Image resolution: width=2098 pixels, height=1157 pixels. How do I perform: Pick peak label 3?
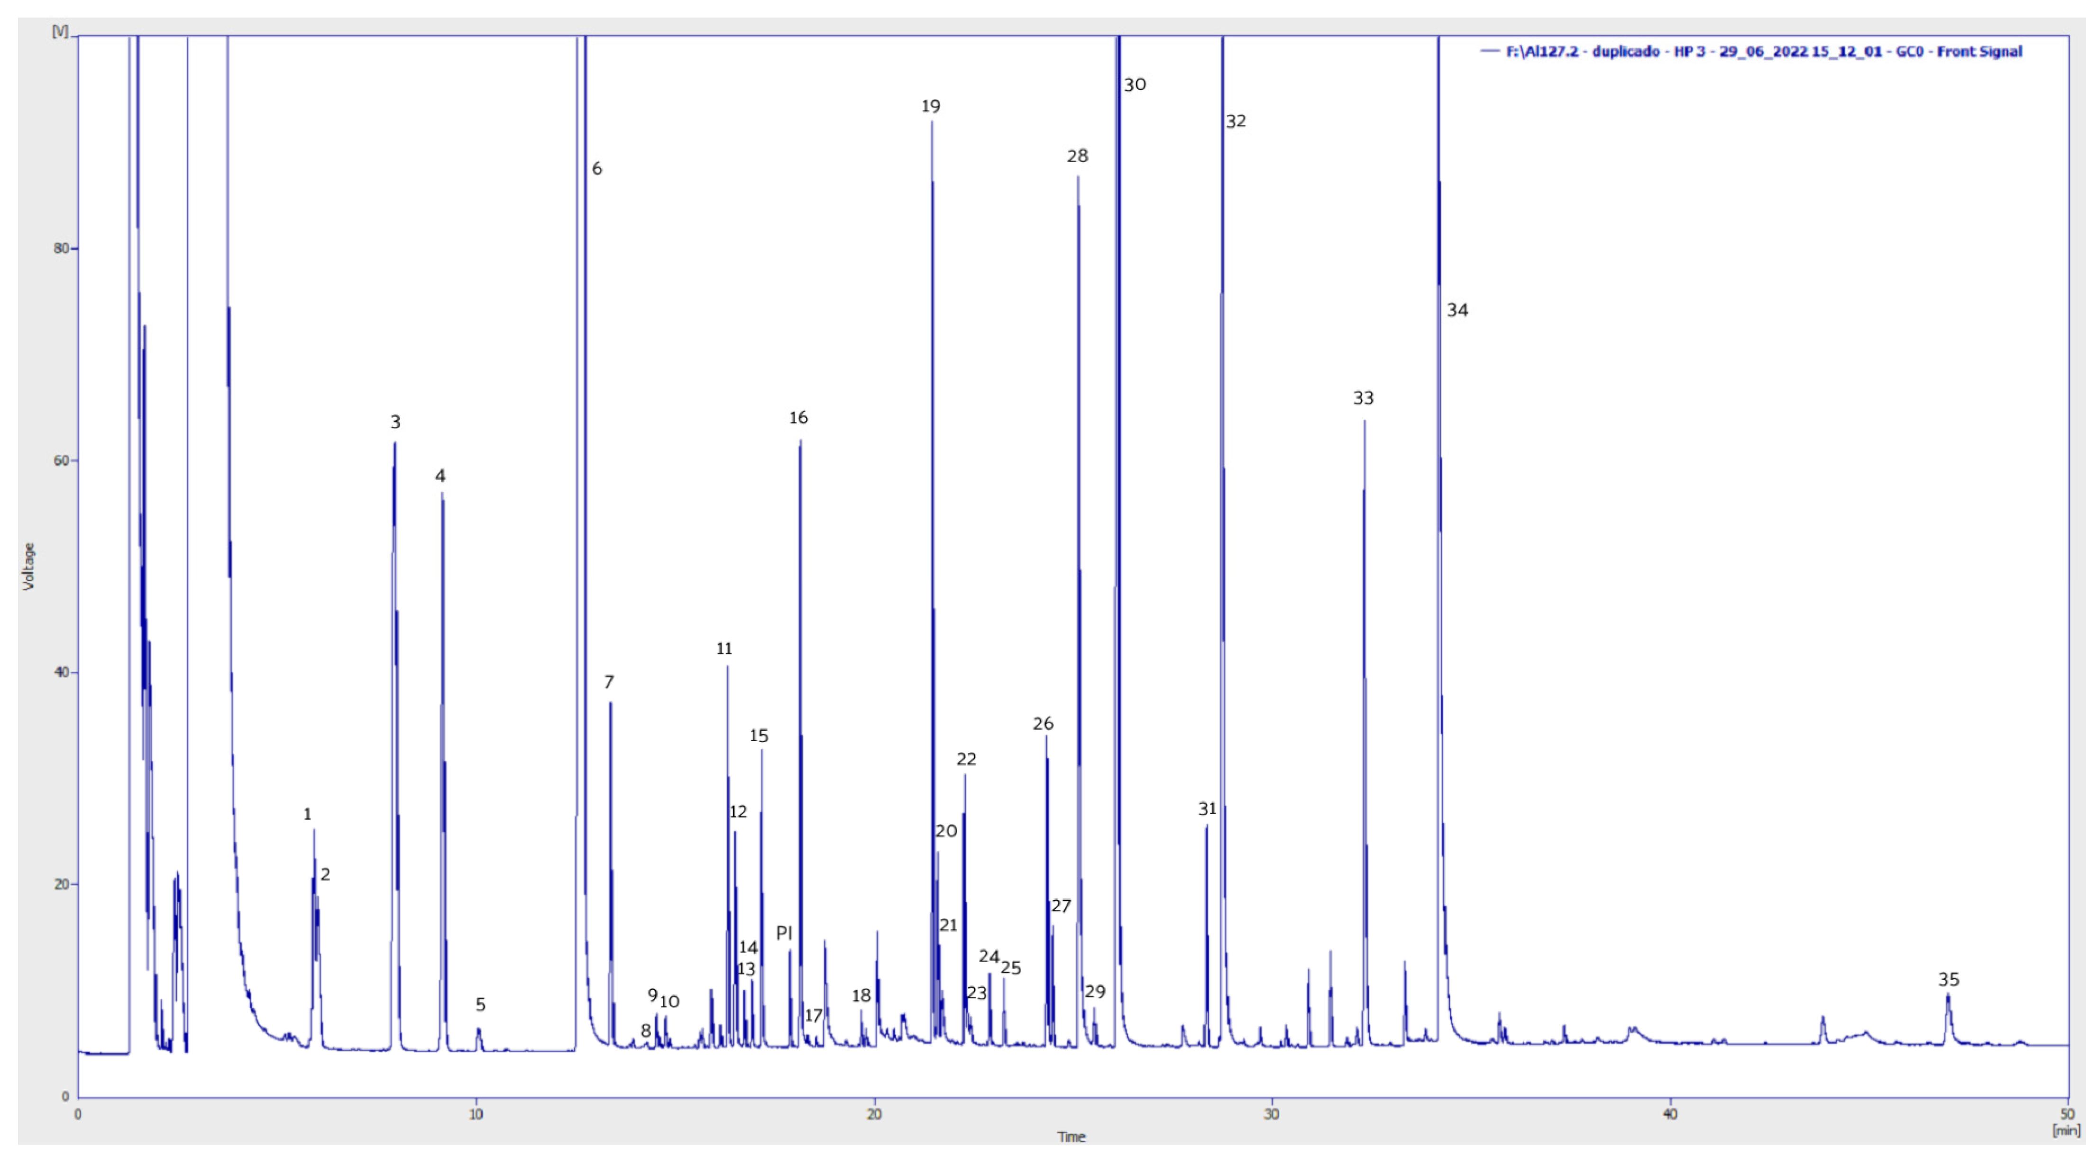coord(395,422)
